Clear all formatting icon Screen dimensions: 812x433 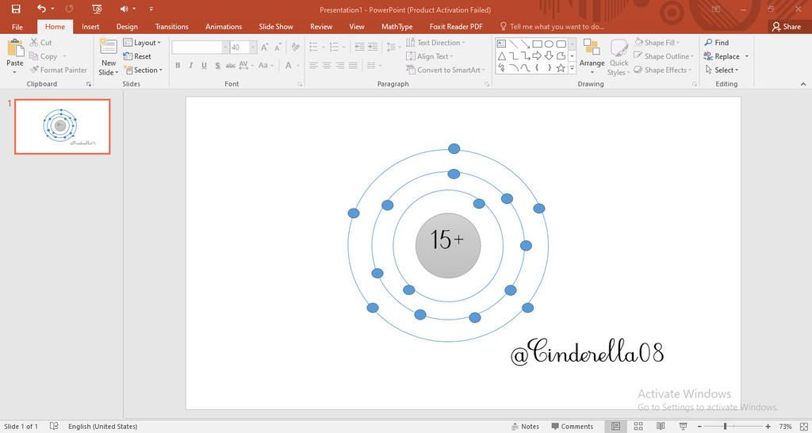[296, 47]
